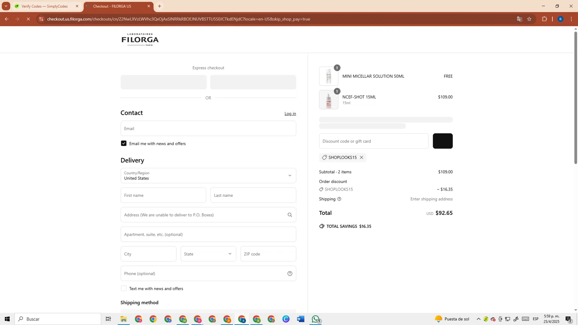578x325 pixels.
Task: Open the tab search dropdown arrow
Action: coord(6,6)
